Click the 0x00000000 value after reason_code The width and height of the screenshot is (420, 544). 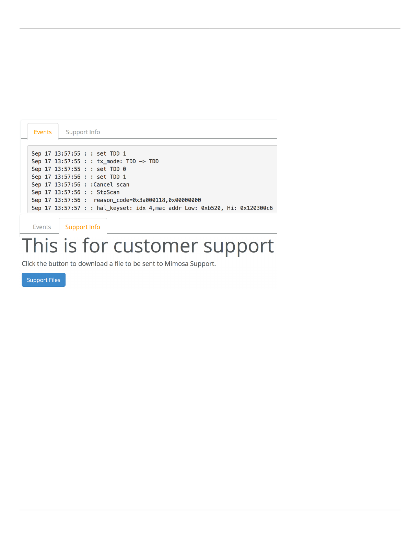pos(185,200)
